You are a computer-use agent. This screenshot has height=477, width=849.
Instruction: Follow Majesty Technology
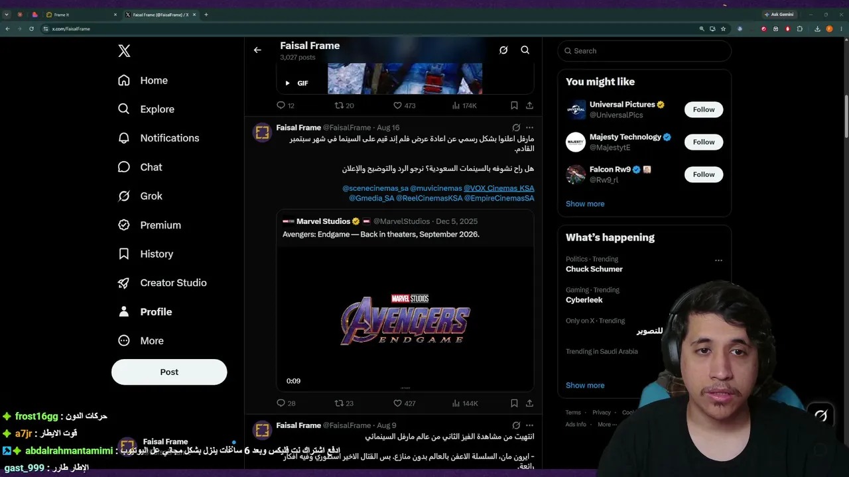(x=704, y=142)
